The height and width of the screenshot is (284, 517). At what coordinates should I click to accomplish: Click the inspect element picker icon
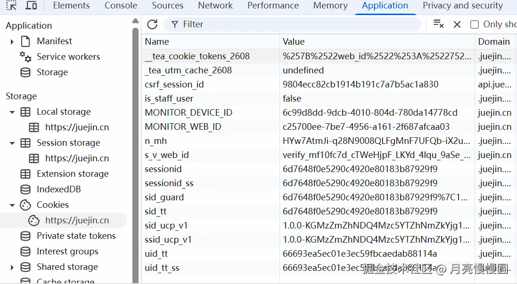(11, 6)
